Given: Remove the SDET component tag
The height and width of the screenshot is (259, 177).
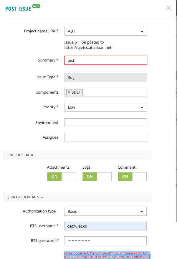Looking at the screenshot, I should coord(69,92).
